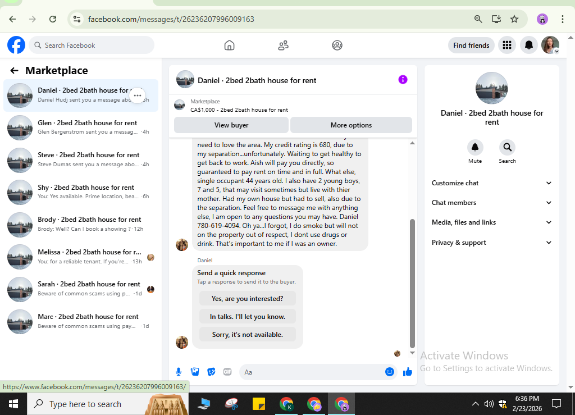
Task: Reload the page in the browser
Action: tap(53, 19)
